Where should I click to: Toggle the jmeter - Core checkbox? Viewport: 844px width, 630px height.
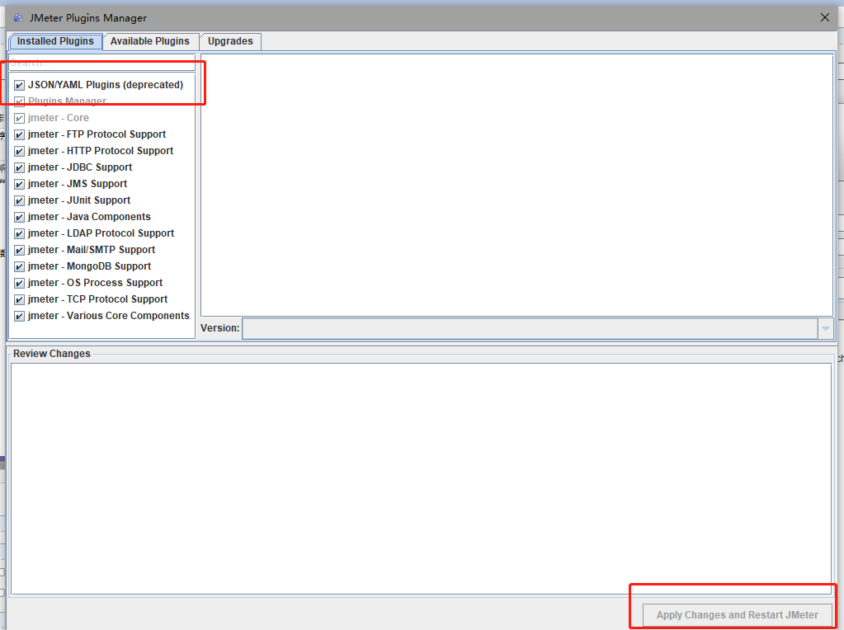(19, 118)
